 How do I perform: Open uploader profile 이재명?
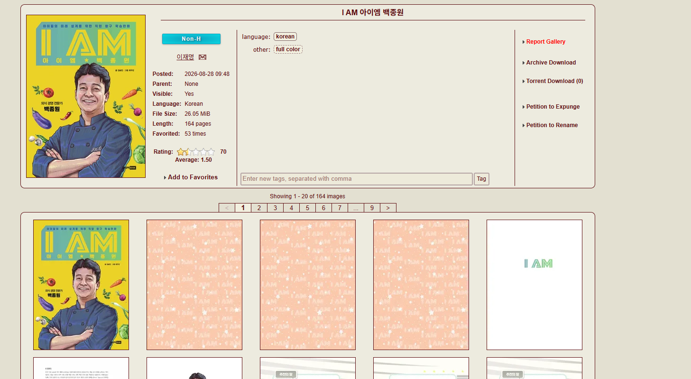click(x=185, y=57)
